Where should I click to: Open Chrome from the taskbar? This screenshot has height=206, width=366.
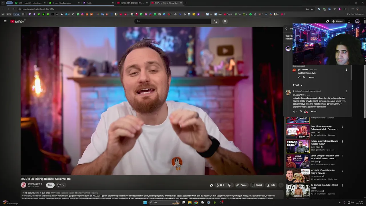click(x=196, y=203)
